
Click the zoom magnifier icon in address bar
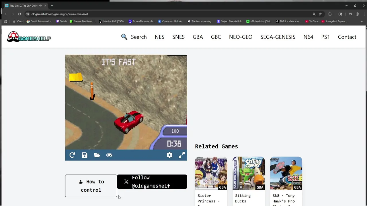[314, 14]
